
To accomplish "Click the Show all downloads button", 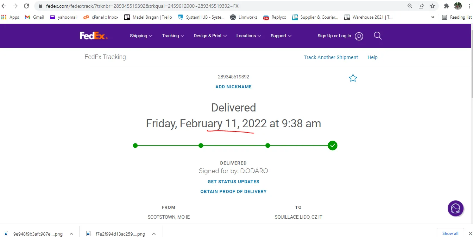I will coord(450,233).
